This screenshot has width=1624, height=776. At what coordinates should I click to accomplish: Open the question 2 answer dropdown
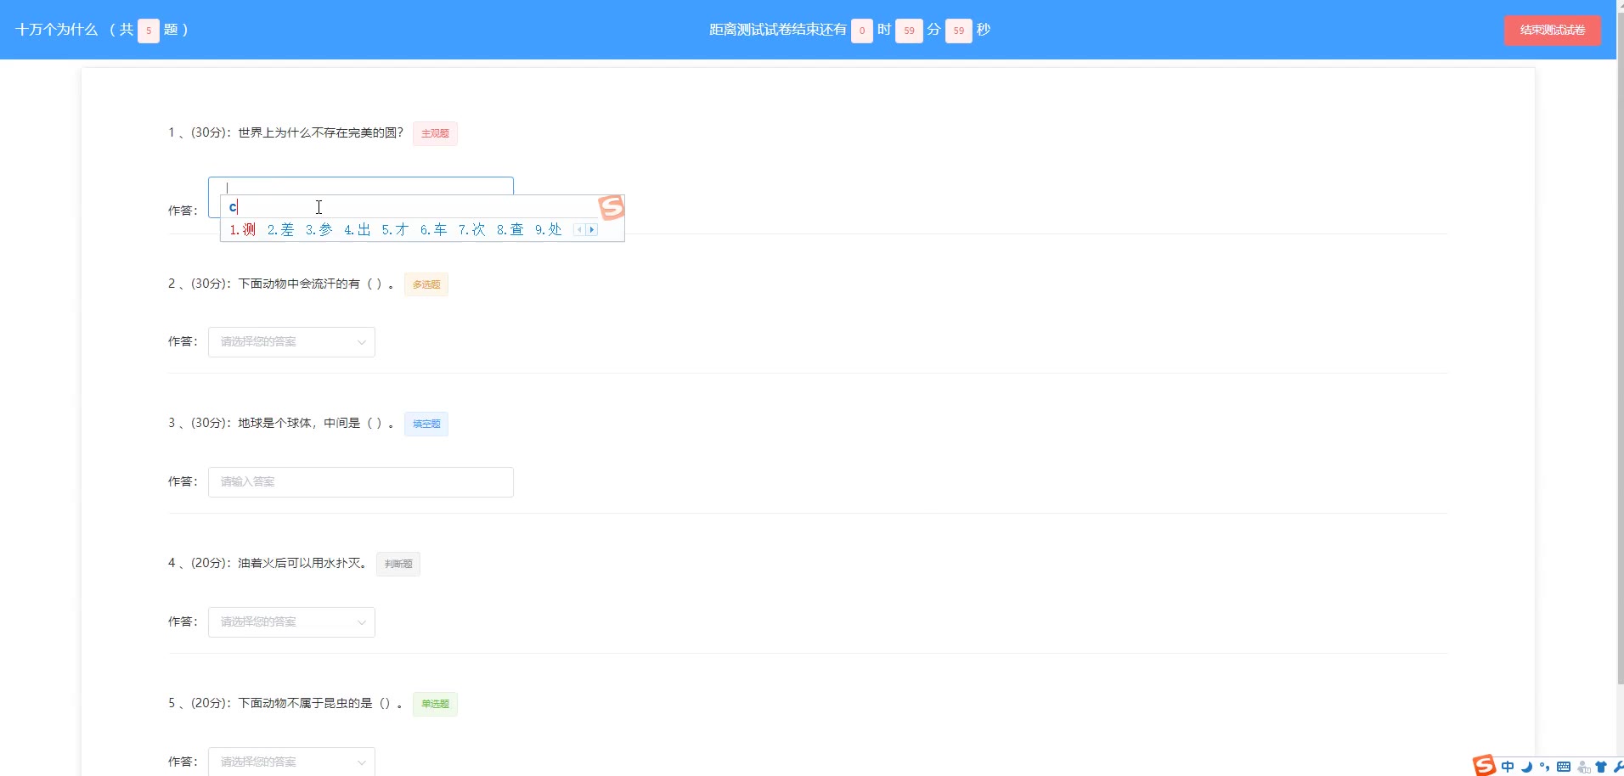(x=291, y=342)
